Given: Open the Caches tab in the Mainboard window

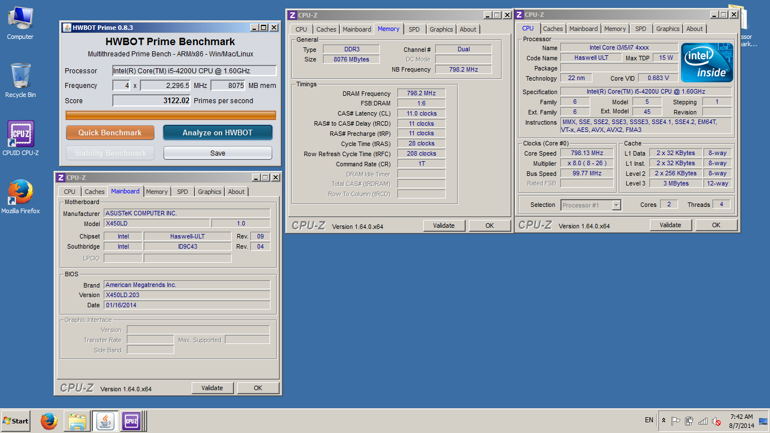Looking at the screenshot, I should [95, 192].
